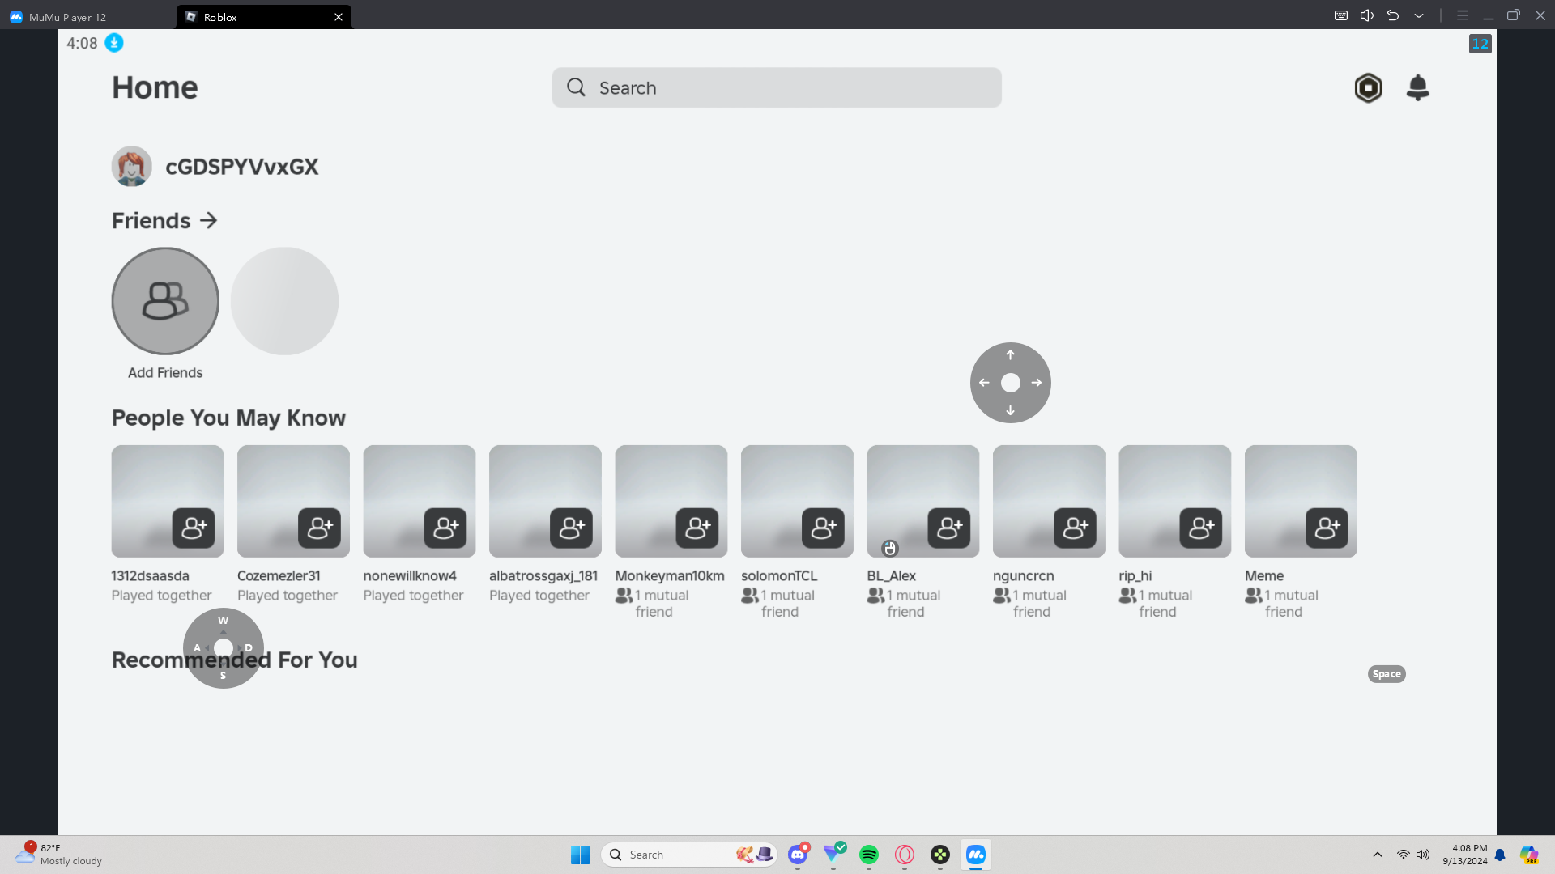The width and height of the screenshot is (1555, 874).
Task: Select the Roblox tab
Action: pyautogui.click(x=264, y=16)
